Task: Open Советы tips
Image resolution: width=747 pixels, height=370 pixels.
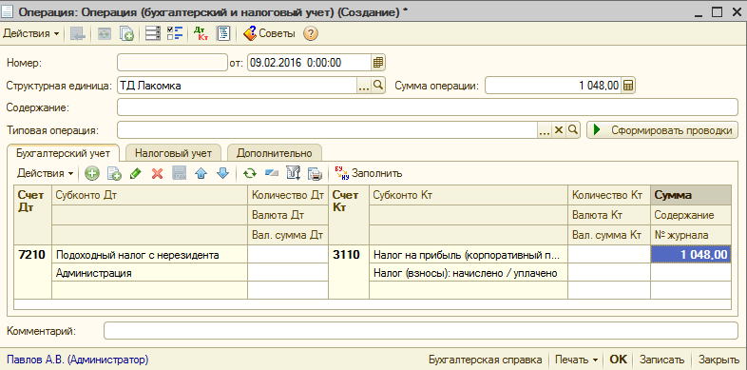Action: pos(269,34)
